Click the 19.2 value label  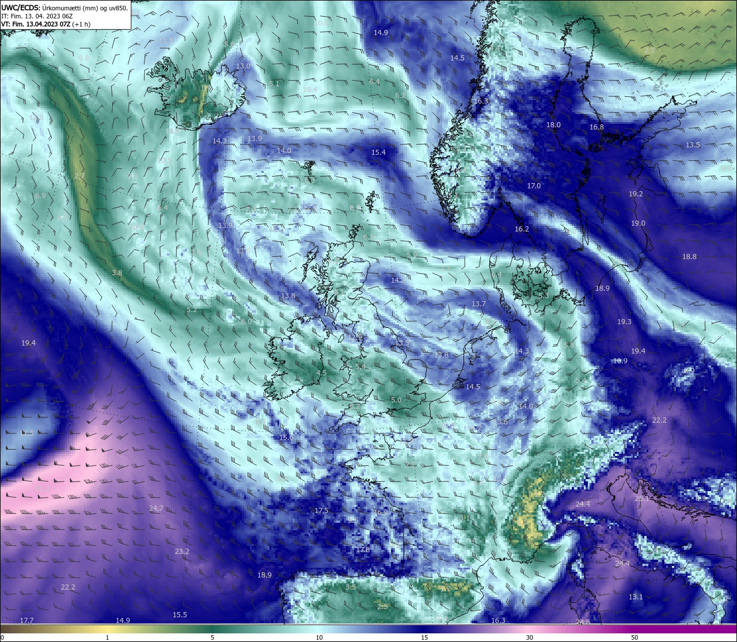tap(636, 195)
